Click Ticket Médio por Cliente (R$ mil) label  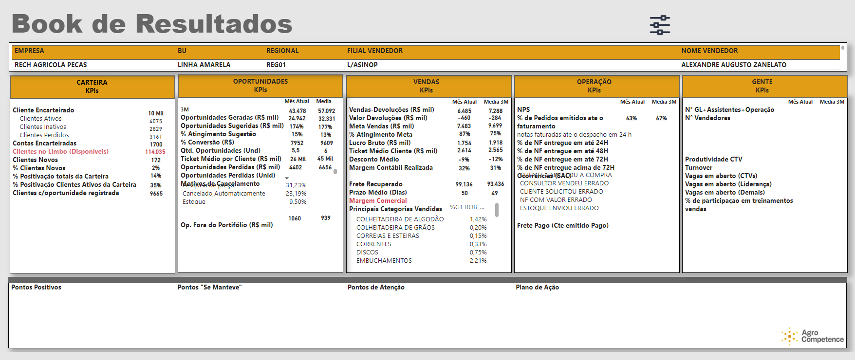tap(231, 159)
